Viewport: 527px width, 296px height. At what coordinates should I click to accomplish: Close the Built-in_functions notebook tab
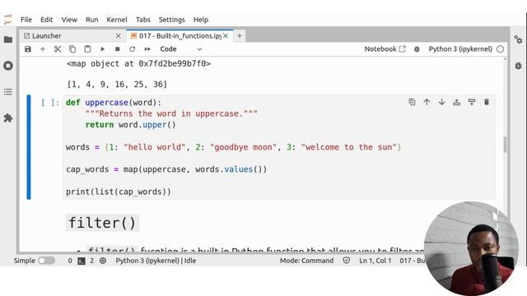pos(226,36)
